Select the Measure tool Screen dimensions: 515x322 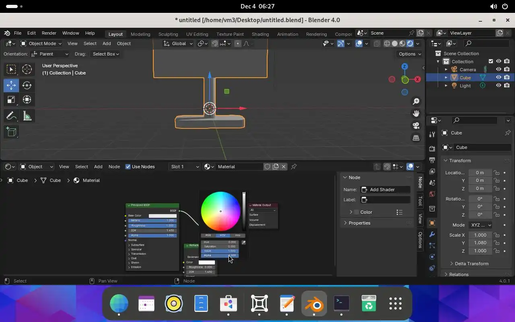[x=27, y=116]
